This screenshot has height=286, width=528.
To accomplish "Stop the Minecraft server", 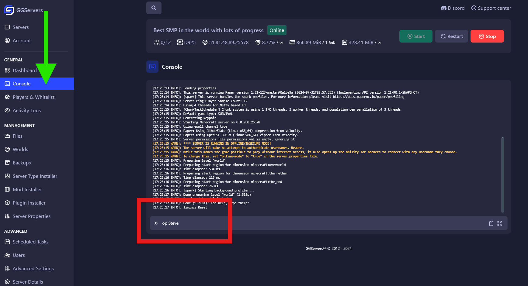I will coord(487,36).
